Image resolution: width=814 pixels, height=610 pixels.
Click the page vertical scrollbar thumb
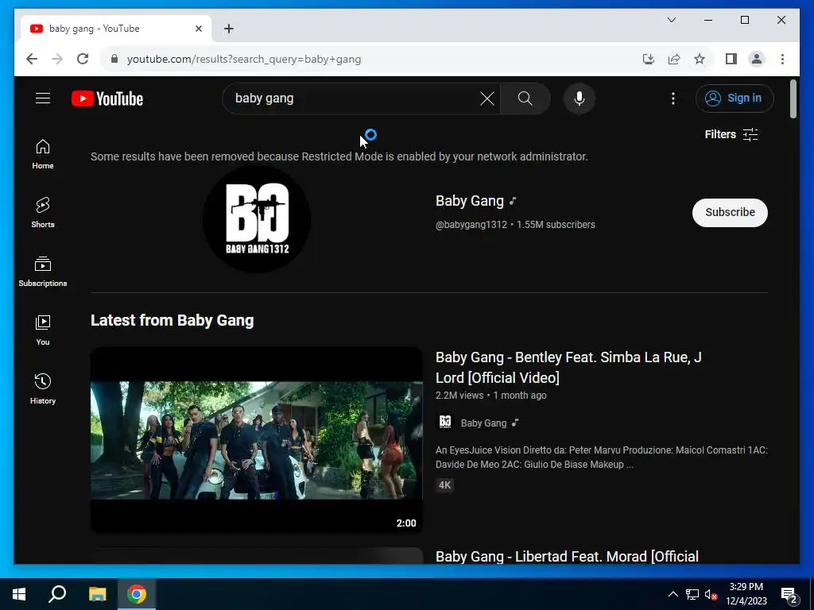pos(793,98)
